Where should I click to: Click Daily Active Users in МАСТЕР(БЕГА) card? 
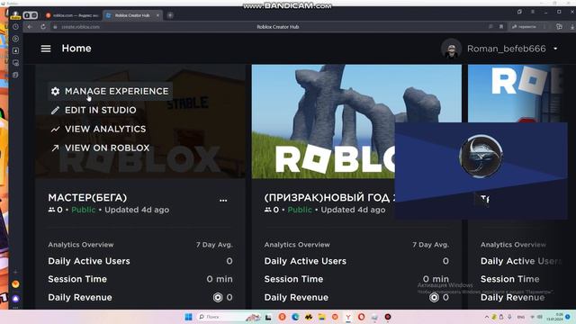(89, 261)
